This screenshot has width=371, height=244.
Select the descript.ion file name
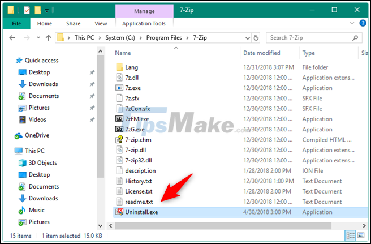pos(140,171)
